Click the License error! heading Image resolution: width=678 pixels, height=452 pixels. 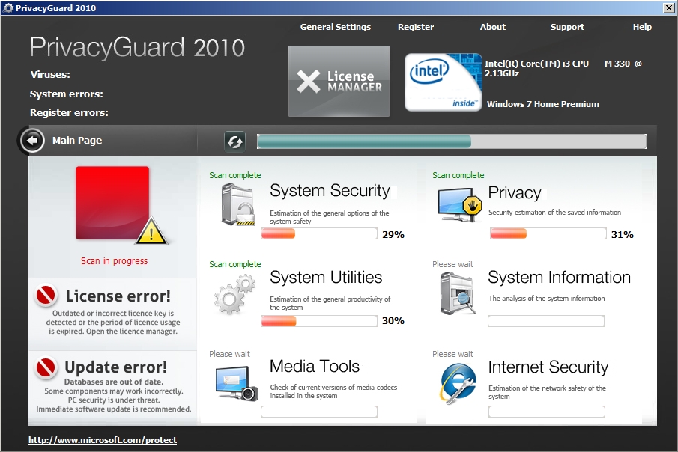118,296
